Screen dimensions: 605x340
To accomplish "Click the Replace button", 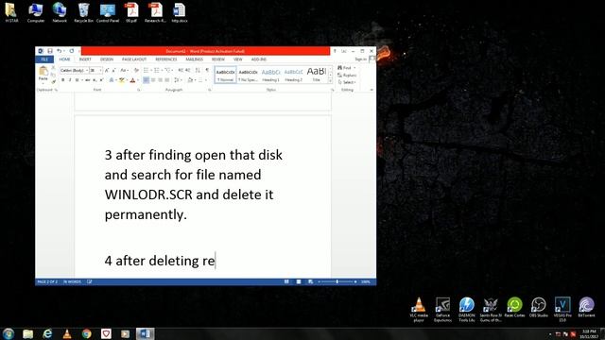I will pyautogui.click(x=347, y=76).
